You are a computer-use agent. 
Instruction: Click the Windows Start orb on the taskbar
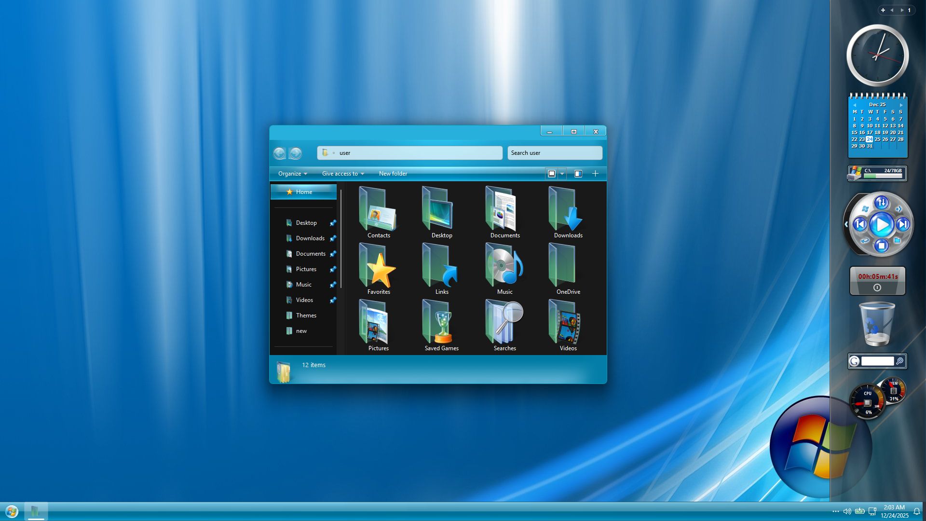click(12, 511)
